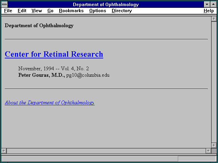
Task: Open the Bookmarks menu
Action: coord(71,11)
